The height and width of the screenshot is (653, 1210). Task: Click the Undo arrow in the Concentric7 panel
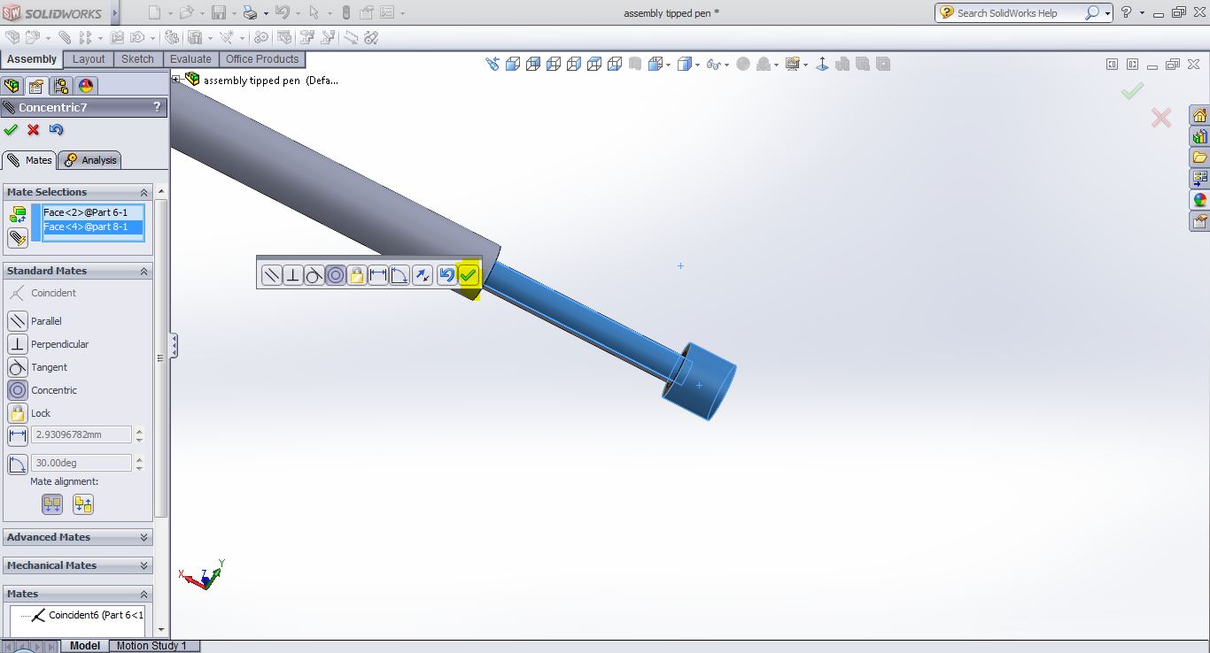[57, 130]
